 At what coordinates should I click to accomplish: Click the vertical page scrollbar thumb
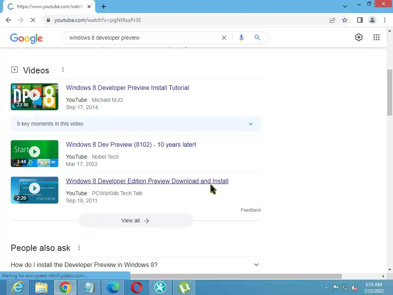(x=390, y=92)
